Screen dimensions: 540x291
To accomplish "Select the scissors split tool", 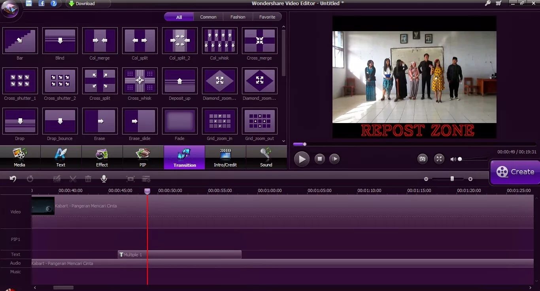I will point(72,179).
